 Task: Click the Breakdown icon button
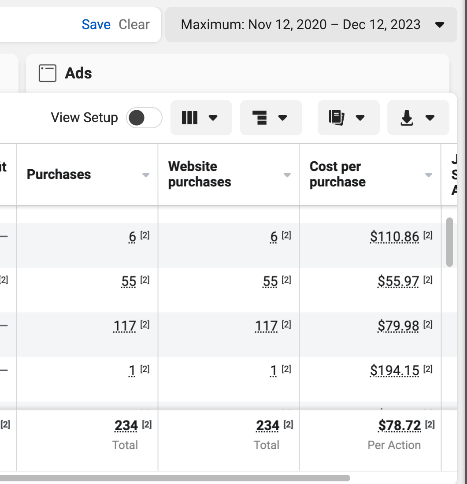tap(271, 118)
